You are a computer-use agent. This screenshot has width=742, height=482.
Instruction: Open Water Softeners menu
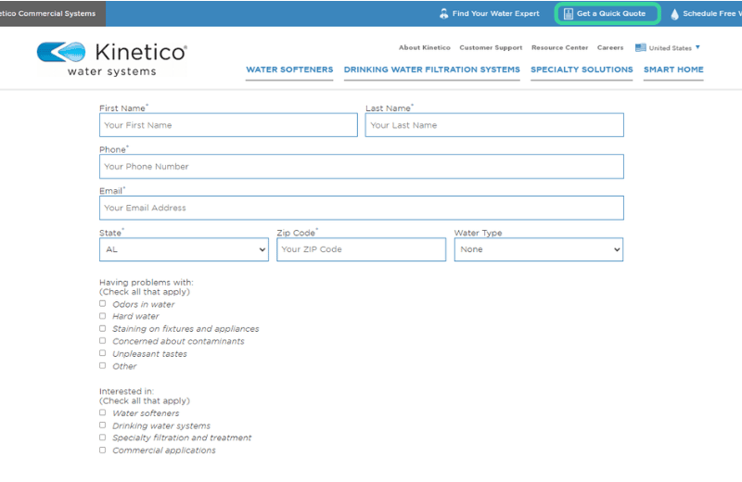point(289,70)
